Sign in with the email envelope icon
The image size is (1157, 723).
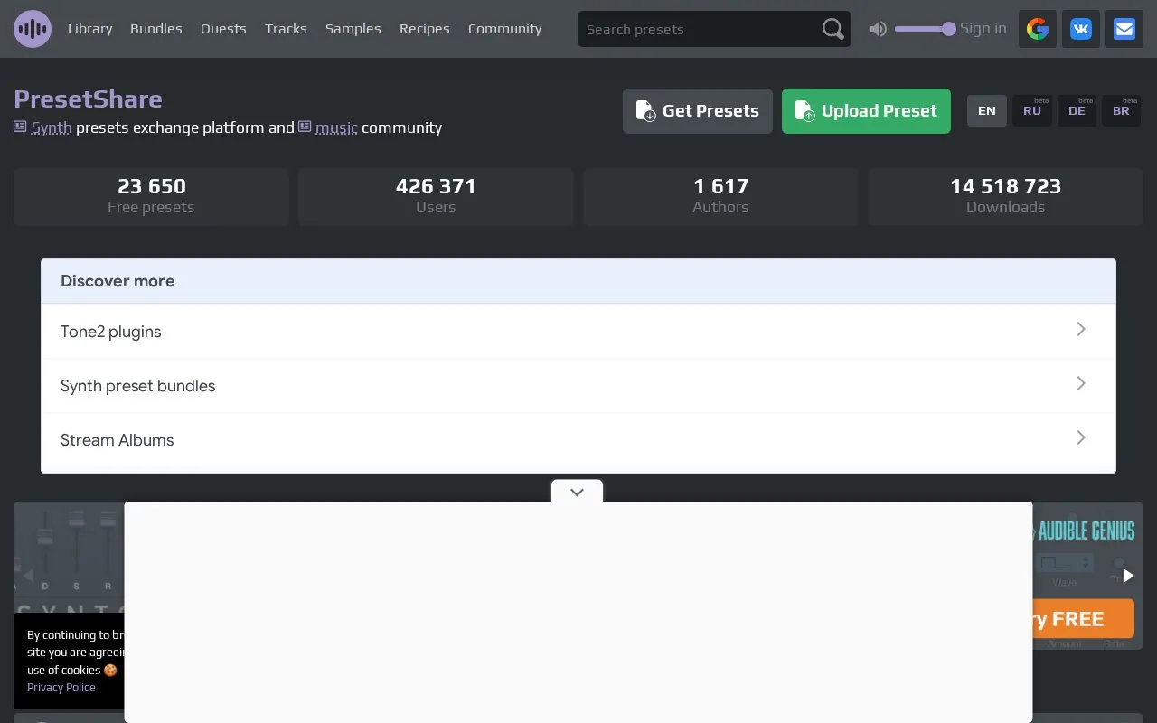[x=1124, y=29]
